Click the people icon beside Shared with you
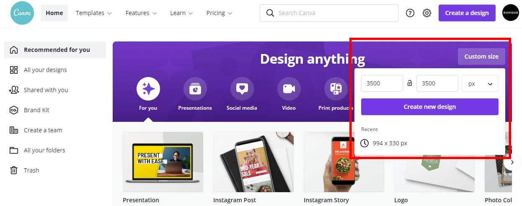 point(14,90)
